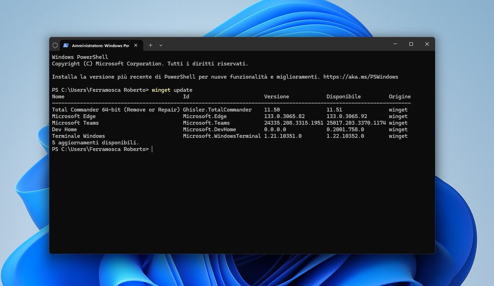Click available version '11.51'
The width and height of the screenshot is (494, 286).
coord(334,110)
